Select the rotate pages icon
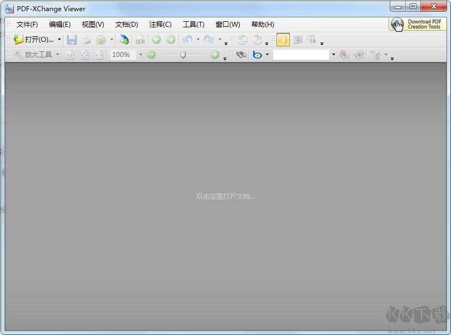Image resolution: width=451 pixels, height=335 pixels. tap(241, 40)
